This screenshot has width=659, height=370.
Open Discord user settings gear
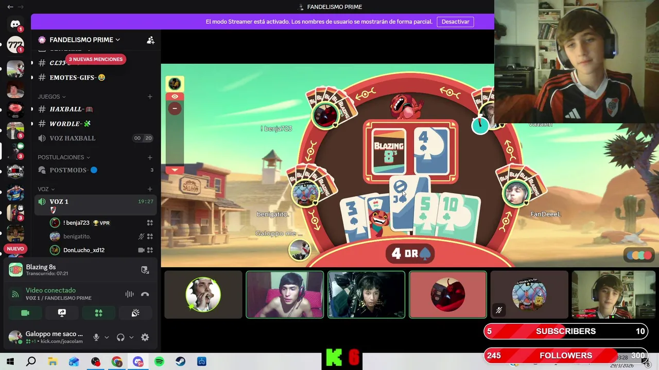(x=145, y=338)
